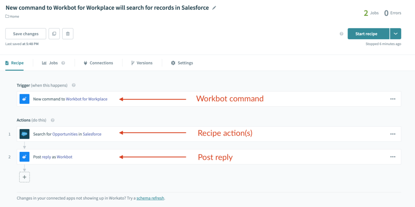Open the schema refresh link

150,198
